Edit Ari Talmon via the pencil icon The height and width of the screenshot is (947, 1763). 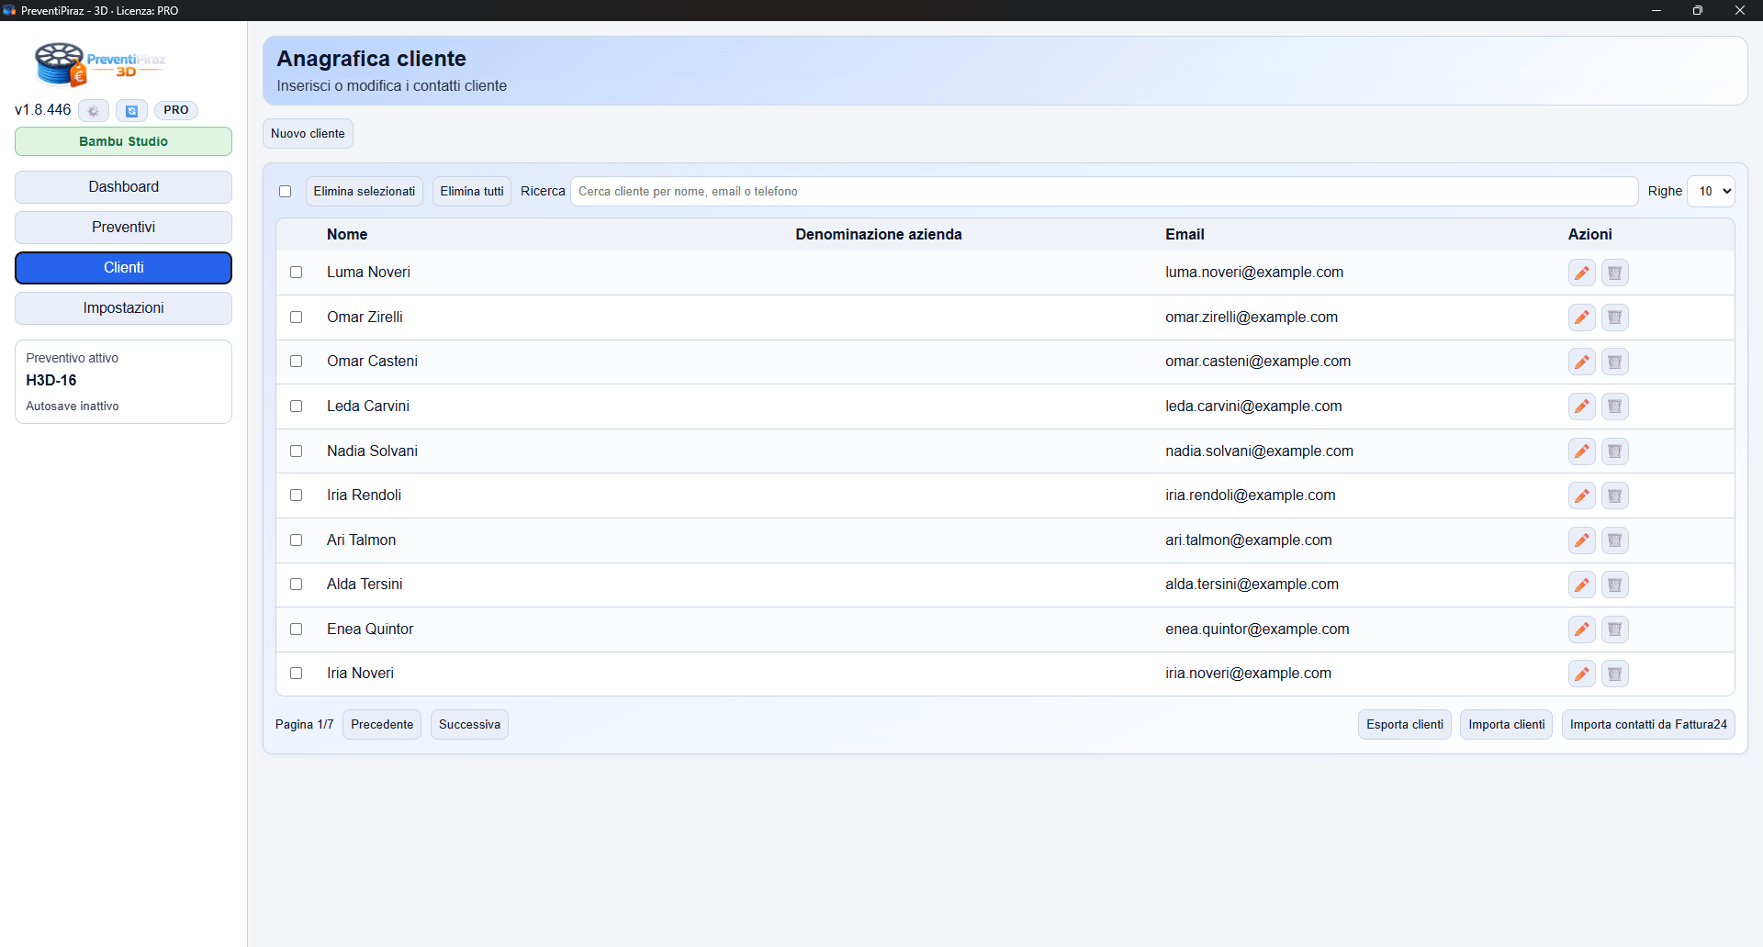click(x=1581, y=540)
